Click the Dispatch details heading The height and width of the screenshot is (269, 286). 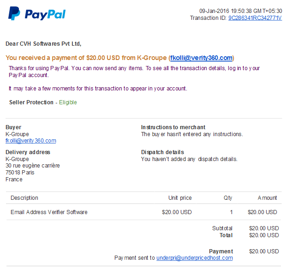pyautogui.click(x=162, y=152)
